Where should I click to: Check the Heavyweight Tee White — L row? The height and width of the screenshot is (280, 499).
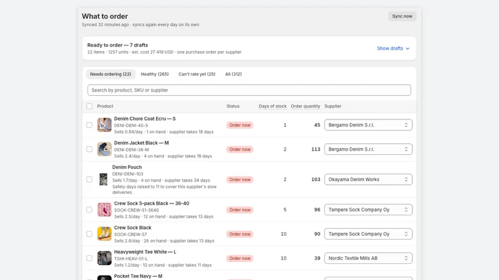(x=89, y=258)
